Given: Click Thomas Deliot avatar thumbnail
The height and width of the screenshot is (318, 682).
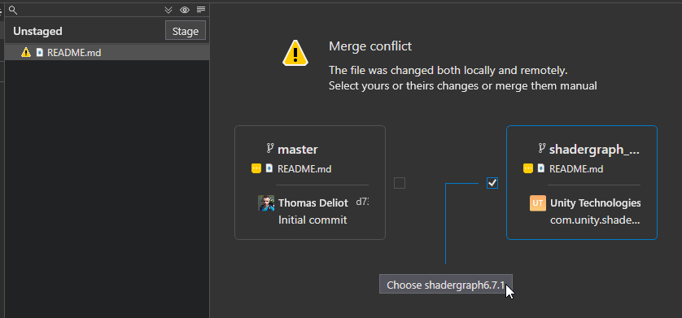Looking at the screenshot, I should 266,203.
